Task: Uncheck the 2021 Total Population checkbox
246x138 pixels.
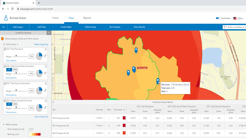Action: point(5,49)
